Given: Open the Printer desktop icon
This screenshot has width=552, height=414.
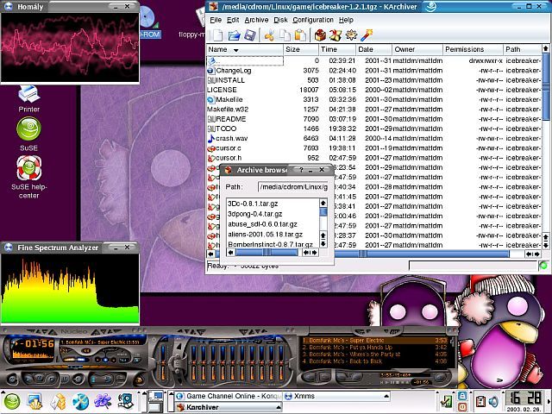Looking at the screenshot, I should tap(28, 98).
